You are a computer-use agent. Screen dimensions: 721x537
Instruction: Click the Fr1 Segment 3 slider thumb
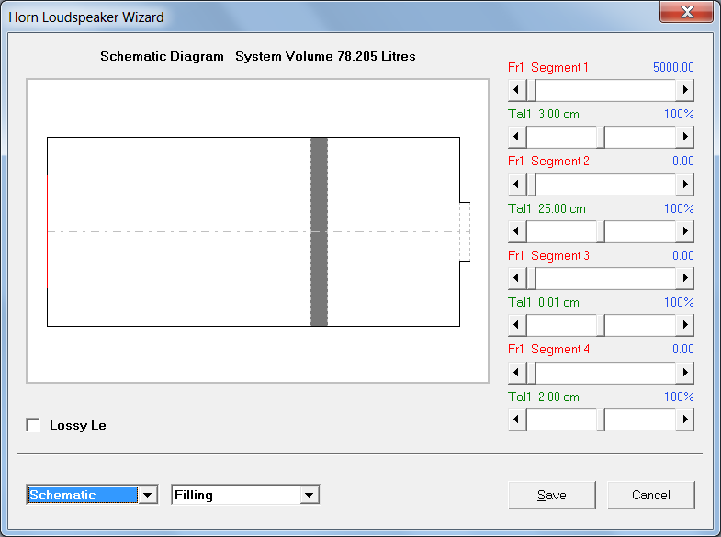pos(531,278)
